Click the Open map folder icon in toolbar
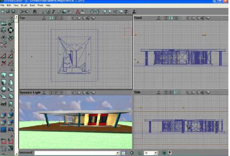Viewport: 230px width, 156px height. 8,12
